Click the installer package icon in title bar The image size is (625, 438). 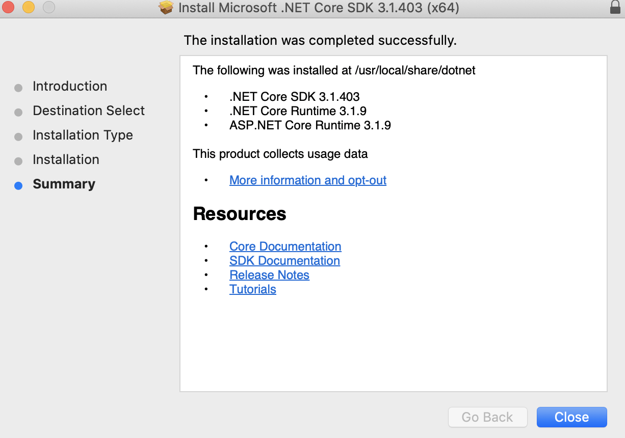[166, 8]
